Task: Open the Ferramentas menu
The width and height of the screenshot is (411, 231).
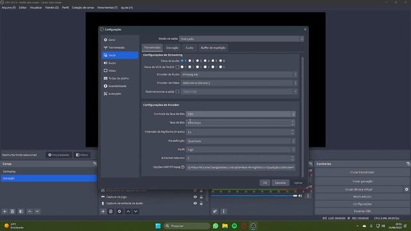Action: [107, 8]
